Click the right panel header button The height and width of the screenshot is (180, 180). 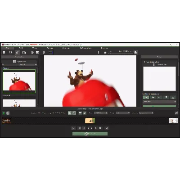[159, 57]
